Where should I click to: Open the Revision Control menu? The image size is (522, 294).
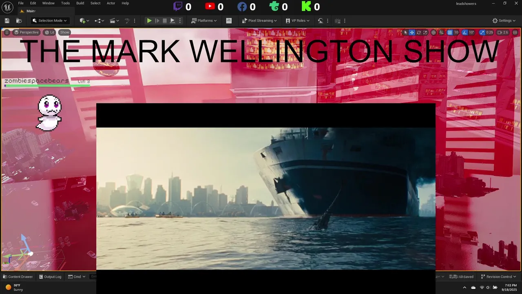[498, 276]
